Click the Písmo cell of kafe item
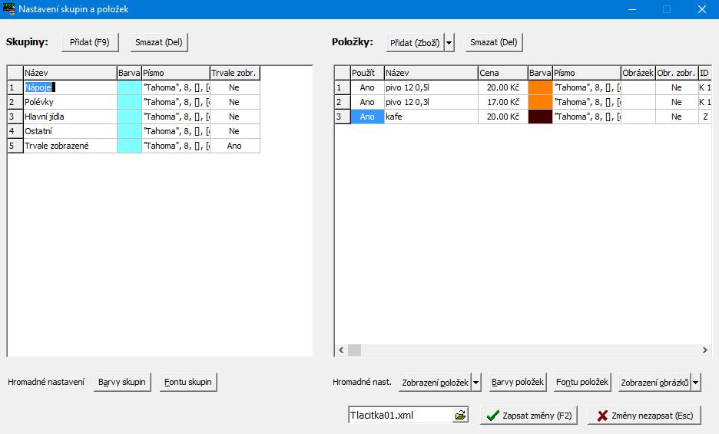This screenshot has height=434, width=719. [x=587, y=117]
